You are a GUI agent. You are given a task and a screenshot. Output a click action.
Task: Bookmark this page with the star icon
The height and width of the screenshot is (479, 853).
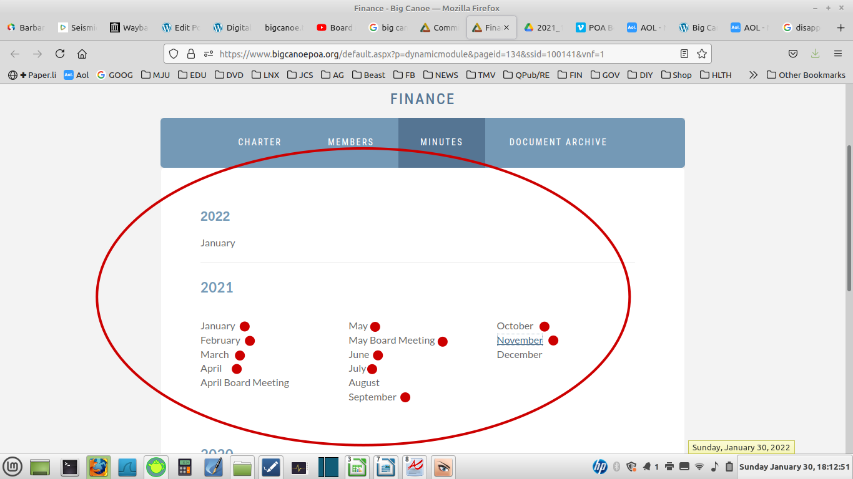point(701,54)
